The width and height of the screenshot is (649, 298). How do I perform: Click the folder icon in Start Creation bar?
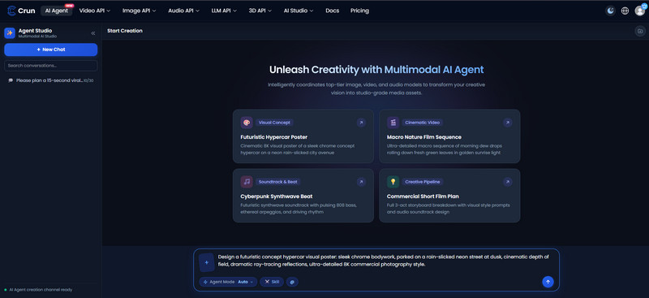point(640,31)
